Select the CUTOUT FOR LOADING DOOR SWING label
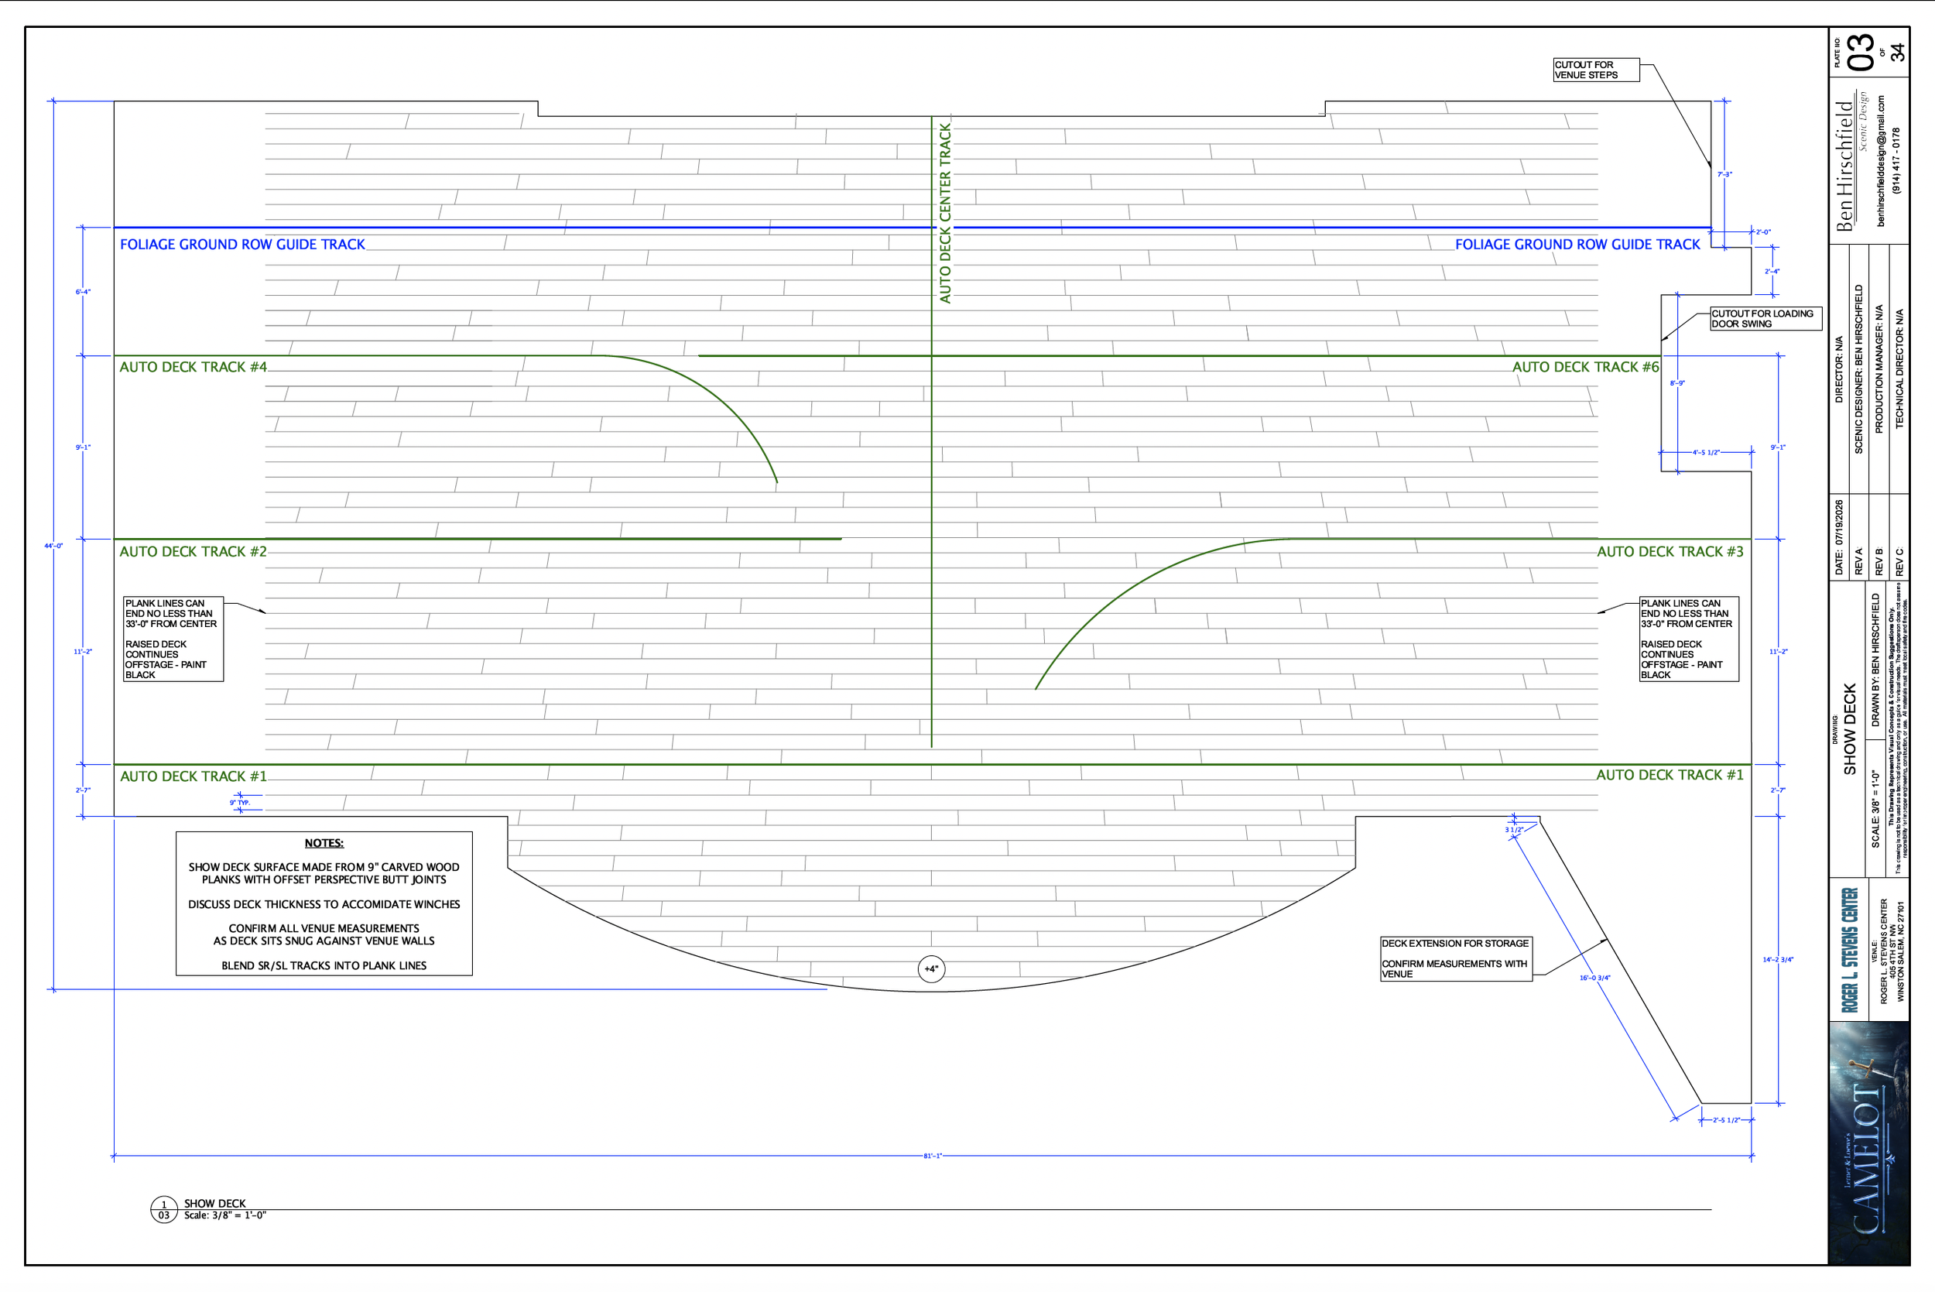This screenshot has width=1935, height=1292. 1765,319
